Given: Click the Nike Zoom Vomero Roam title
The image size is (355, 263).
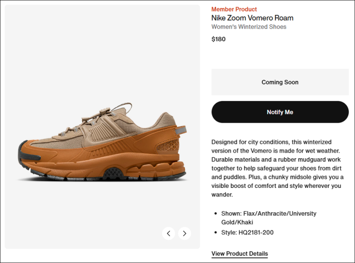Looking at the screenshot, I should (252, 18).
